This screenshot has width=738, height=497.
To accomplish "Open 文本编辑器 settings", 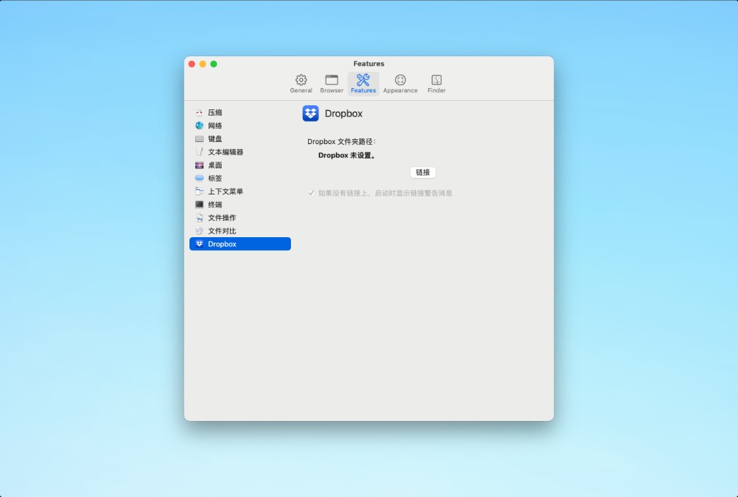I will (240, 152).
